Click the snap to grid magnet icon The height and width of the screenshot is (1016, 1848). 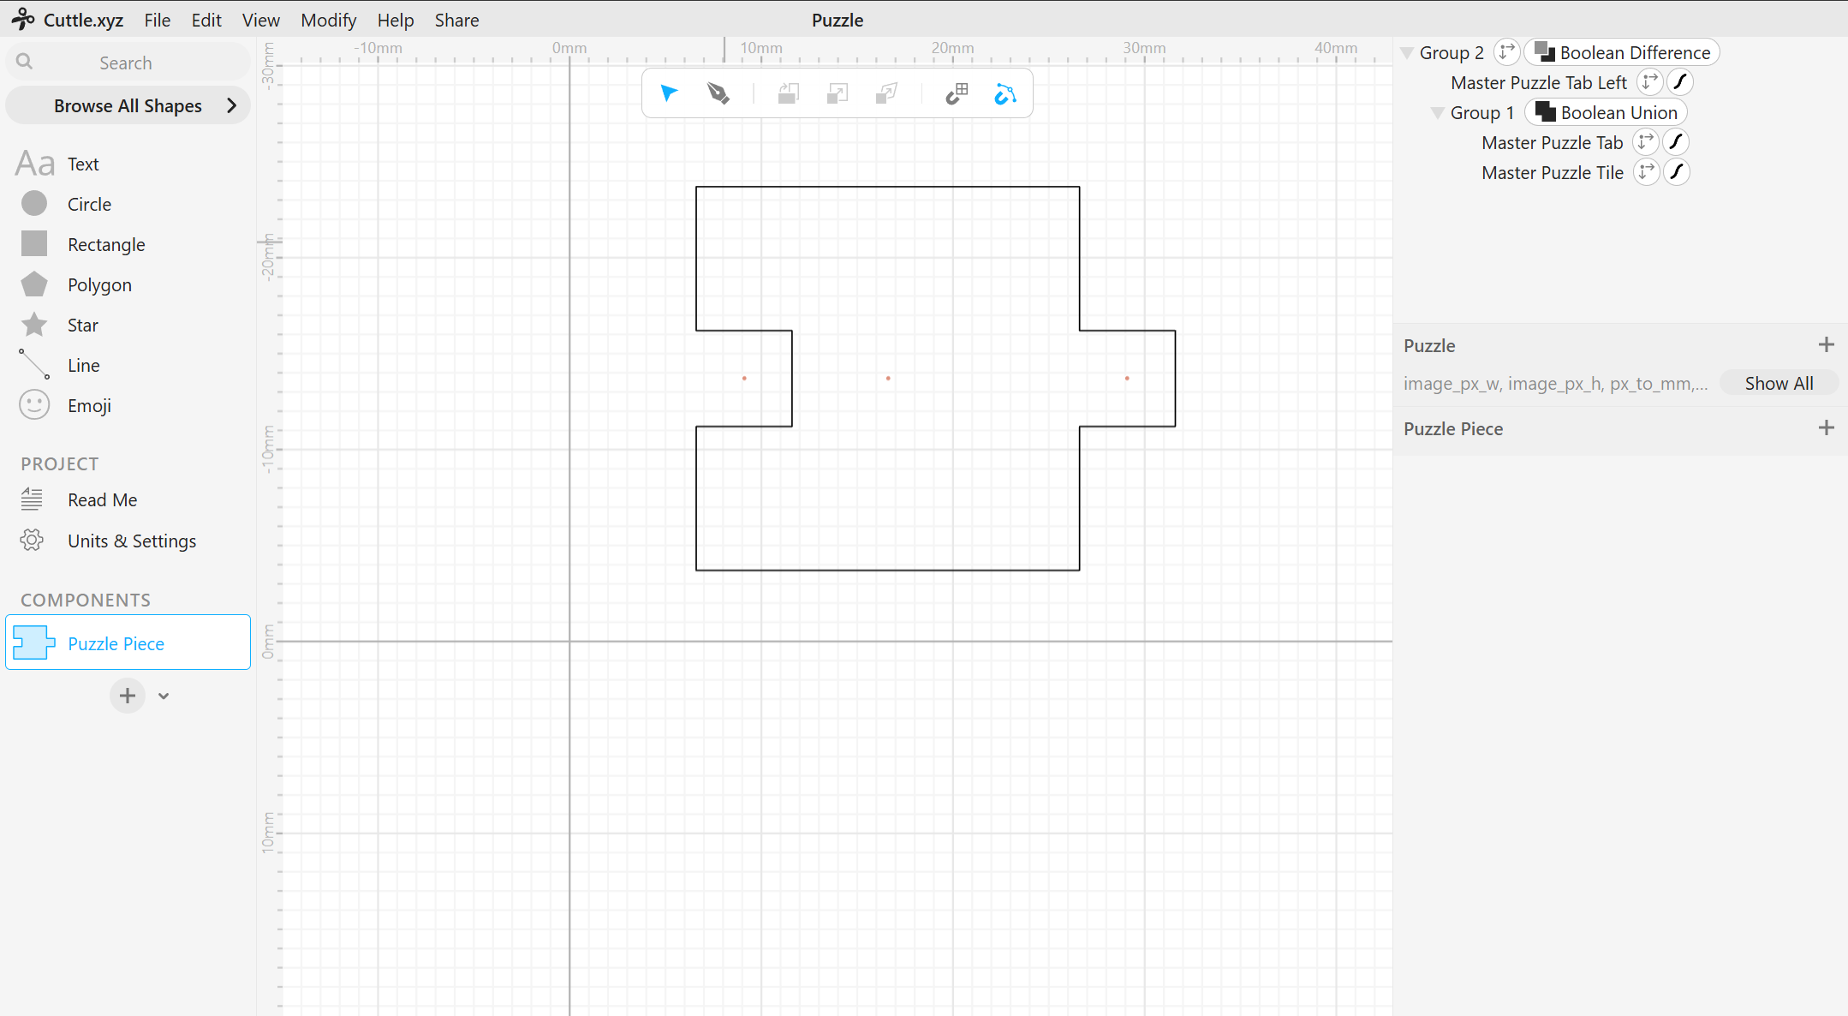(957, 93)
